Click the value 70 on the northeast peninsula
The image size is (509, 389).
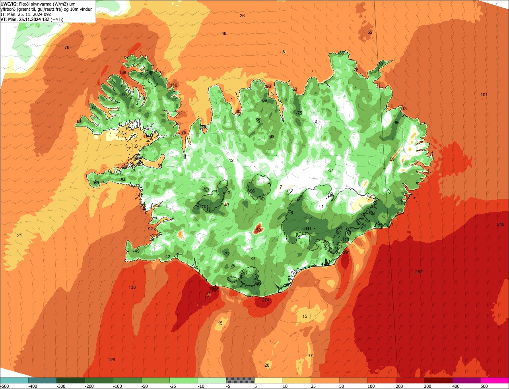[x=380, y=64]
